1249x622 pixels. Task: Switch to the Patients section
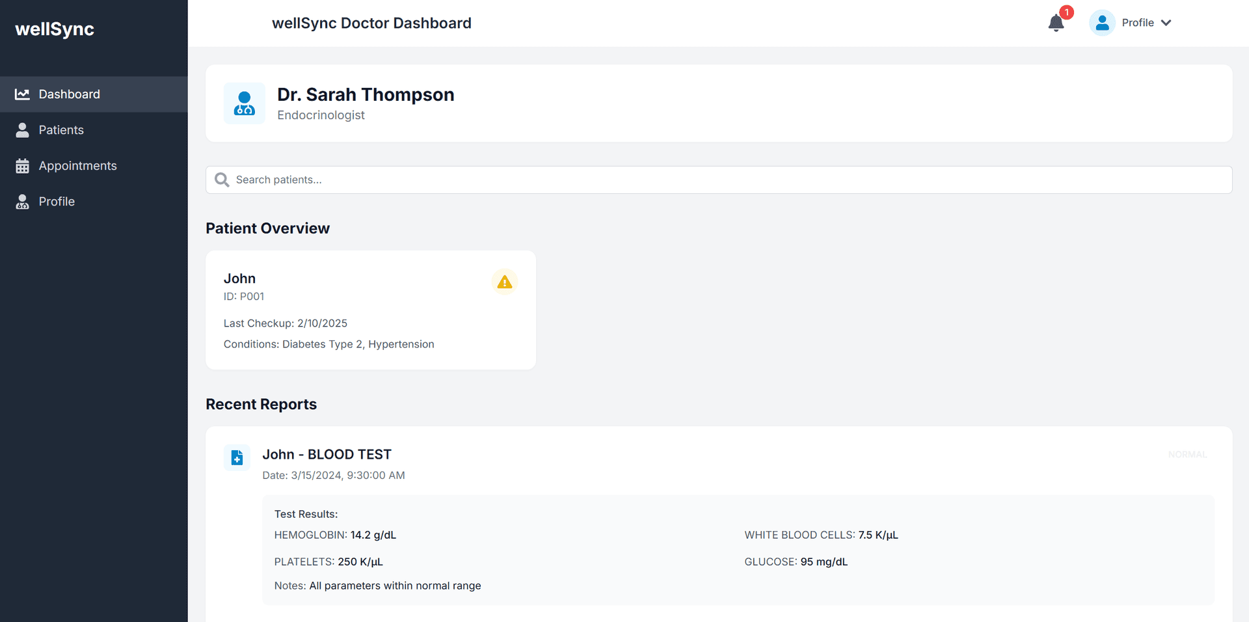coord(60,129)
